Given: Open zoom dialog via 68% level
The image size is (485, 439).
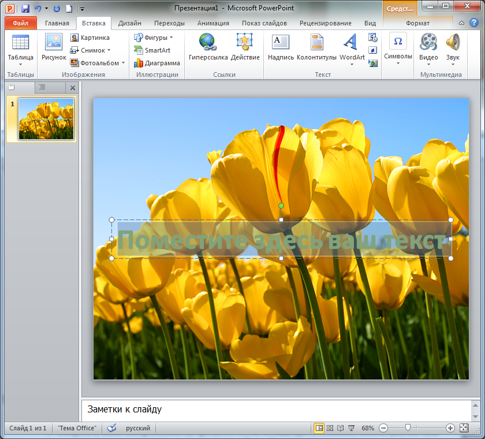Looking at the screenshot, I should [x=367, y=428].
